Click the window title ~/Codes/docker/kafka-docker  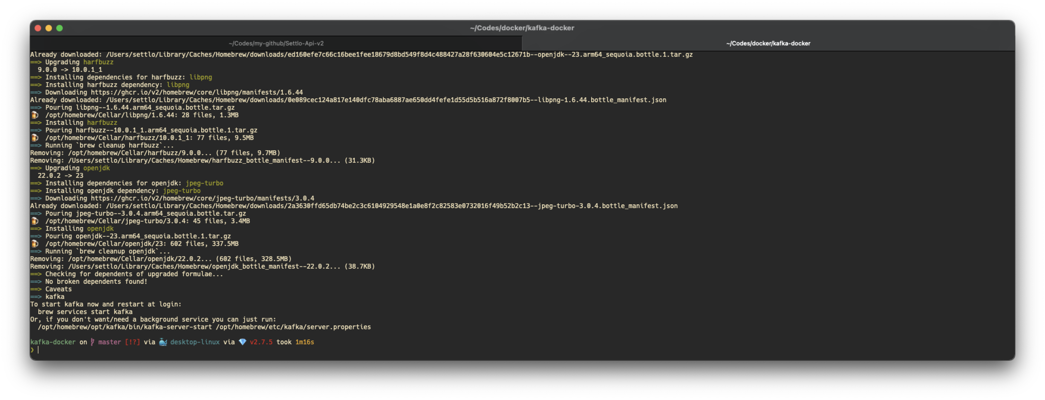click(522, 28)
